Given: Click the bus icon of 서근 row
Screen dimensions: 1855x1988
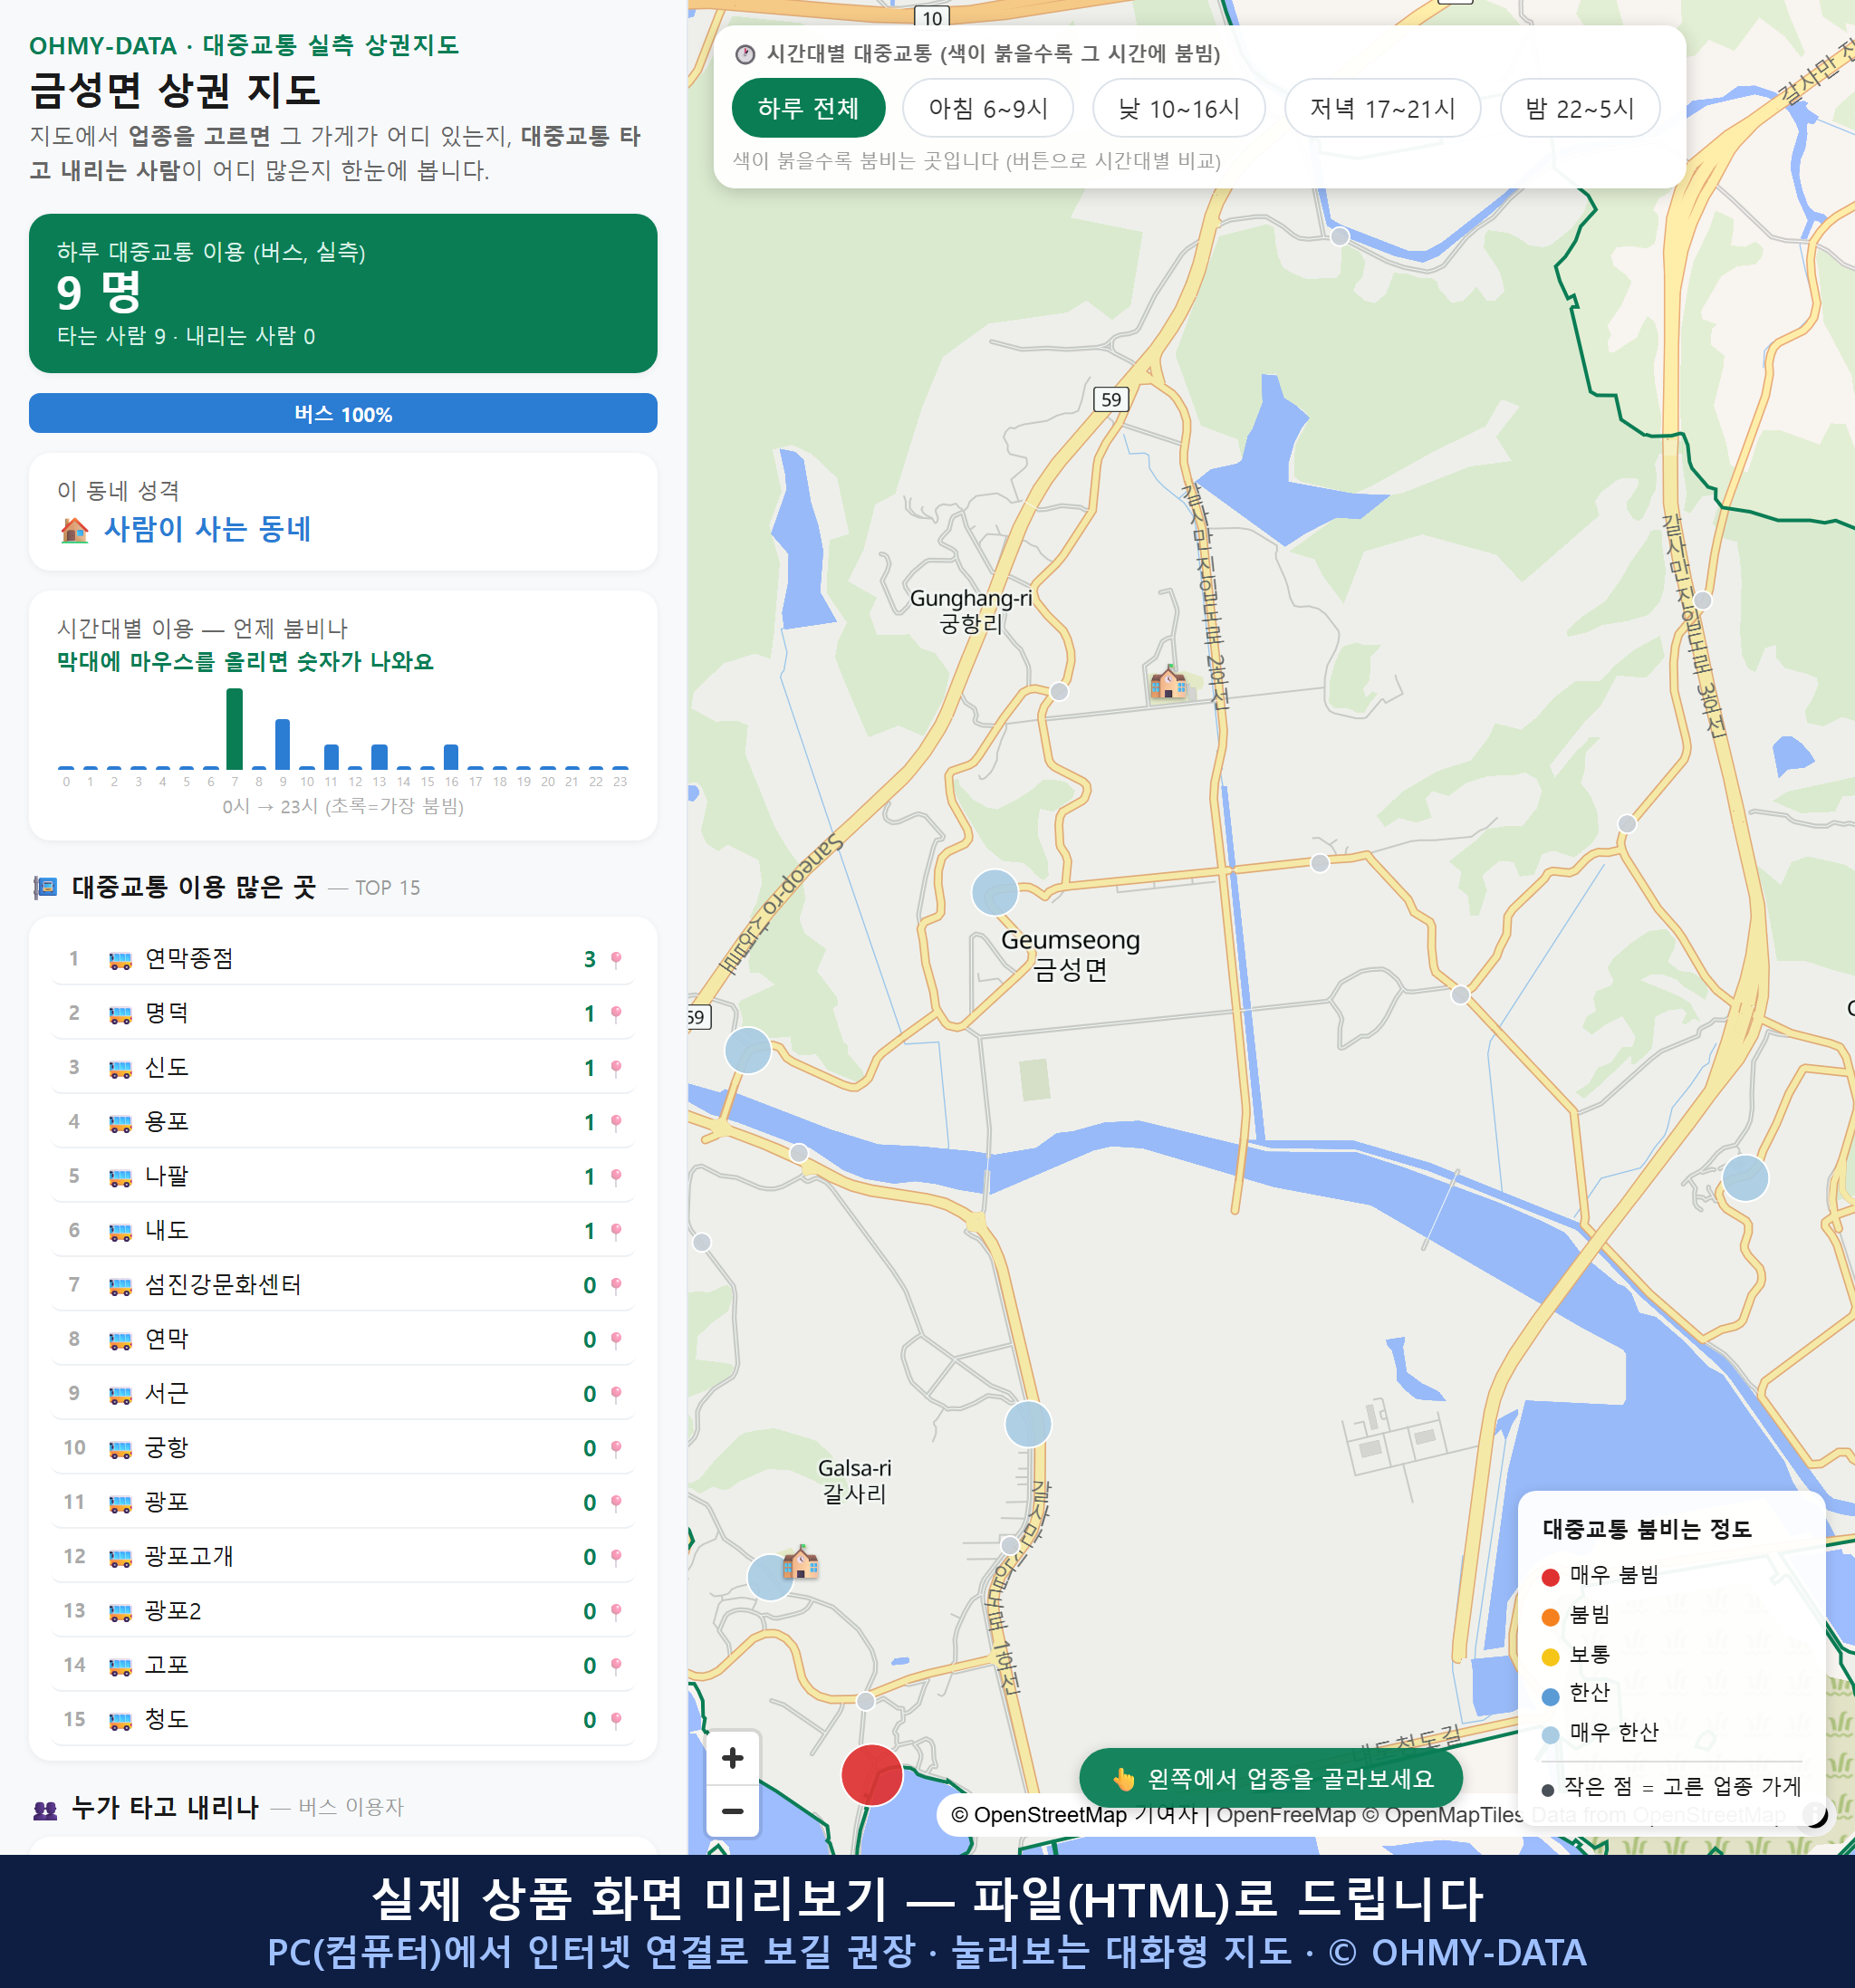Looking at the screenshot, I should (x=120, y=1394).
